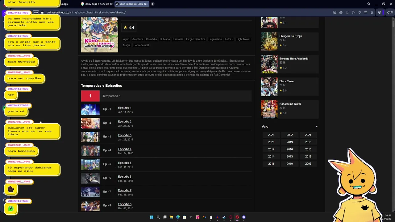
Task: Open Episodio 2 link
Action: click(x=125, y=121)
